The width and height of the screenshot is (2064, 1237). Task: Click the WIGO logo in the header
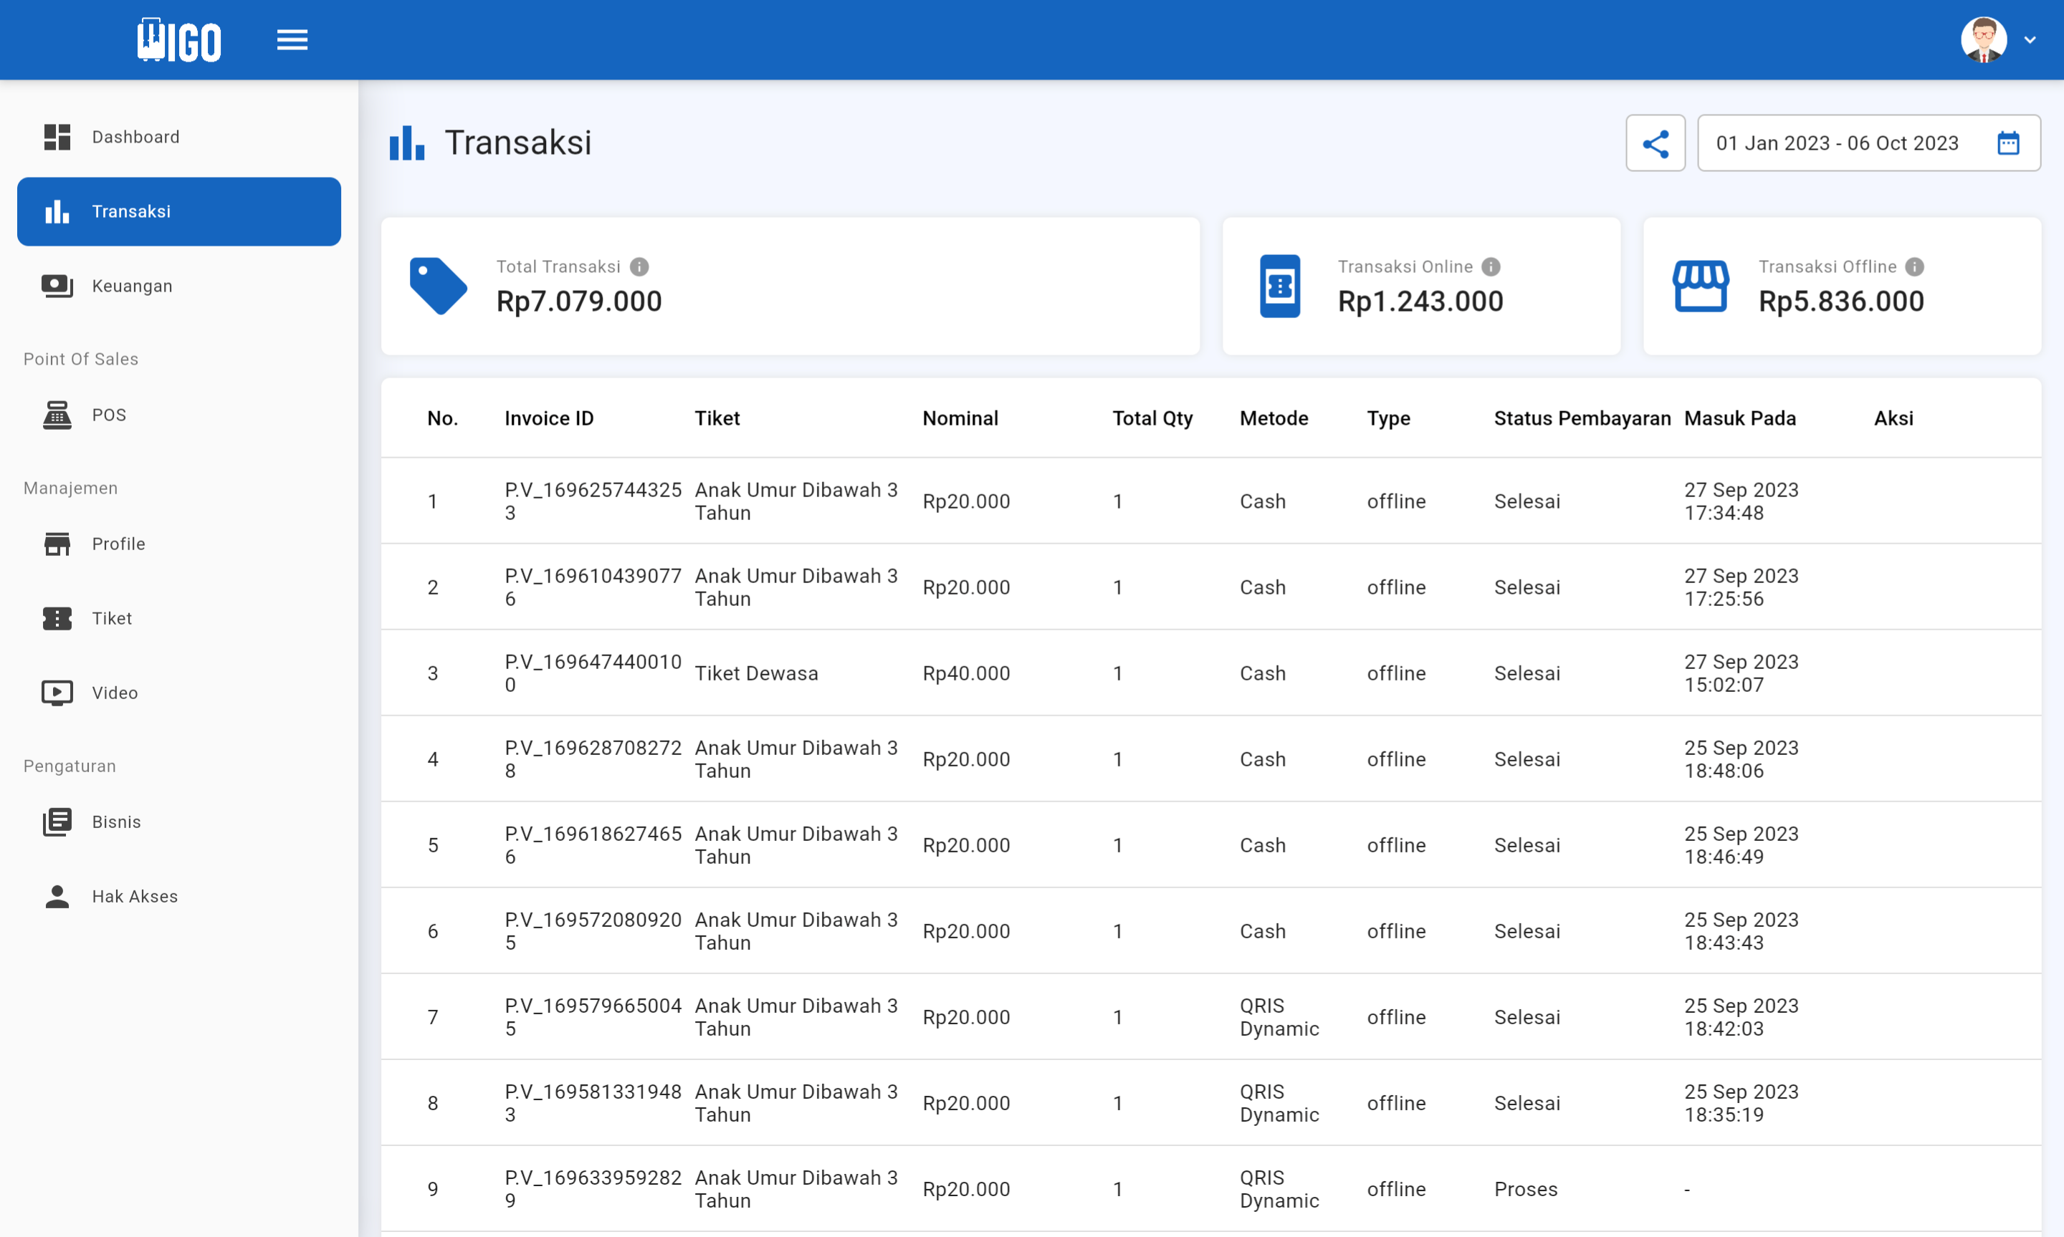(178, 39)
